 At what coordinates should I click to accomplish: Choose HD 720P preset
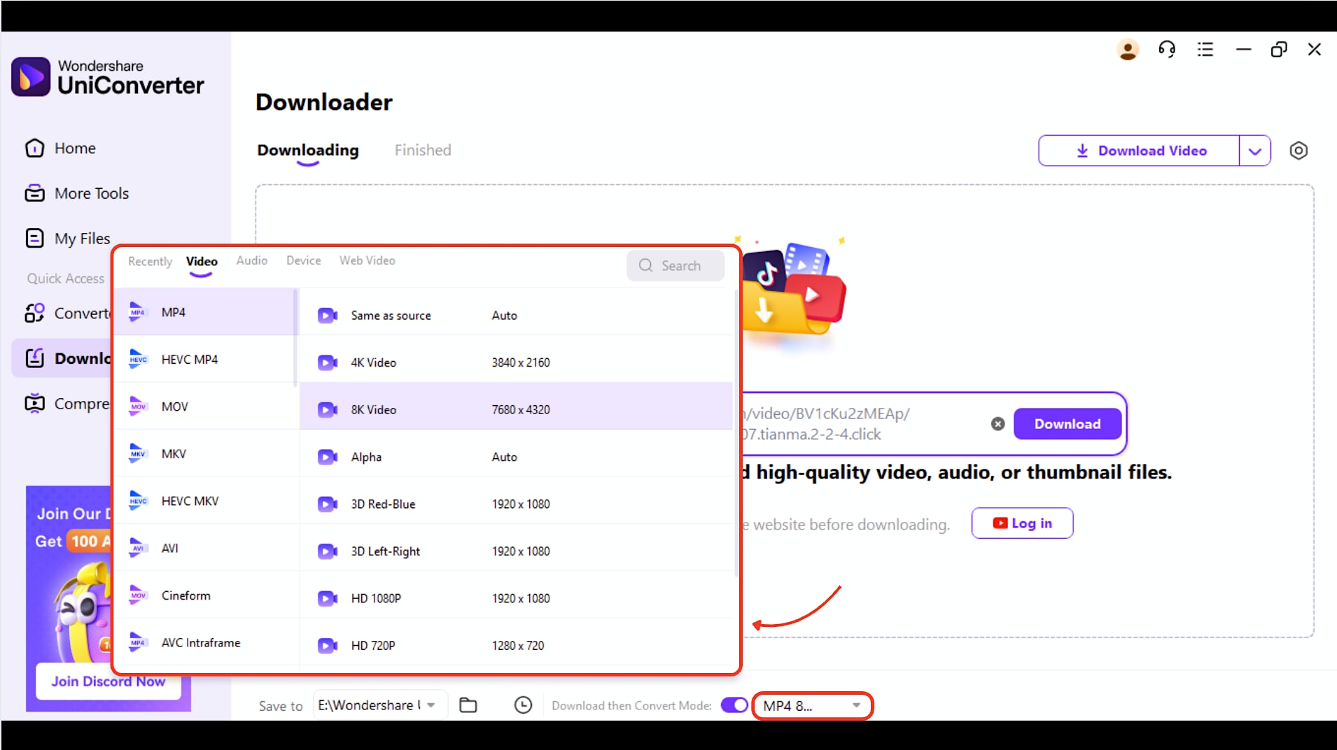point(516,645)
